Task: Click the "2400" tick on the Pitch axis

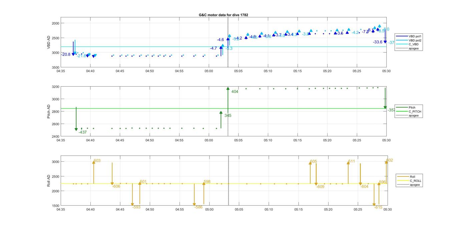Action: (55, 136)
